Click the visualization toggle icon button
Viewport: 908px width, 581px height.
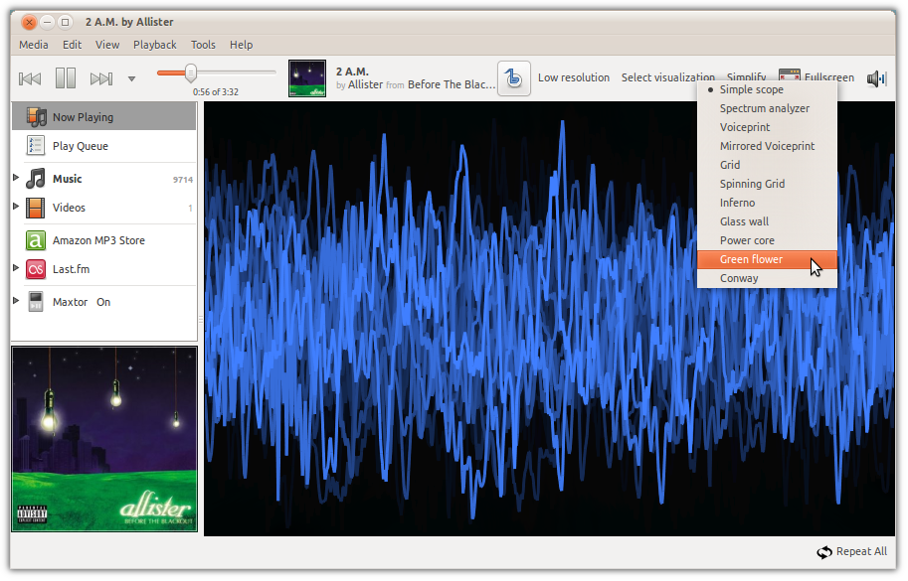(x=513, y=78)
